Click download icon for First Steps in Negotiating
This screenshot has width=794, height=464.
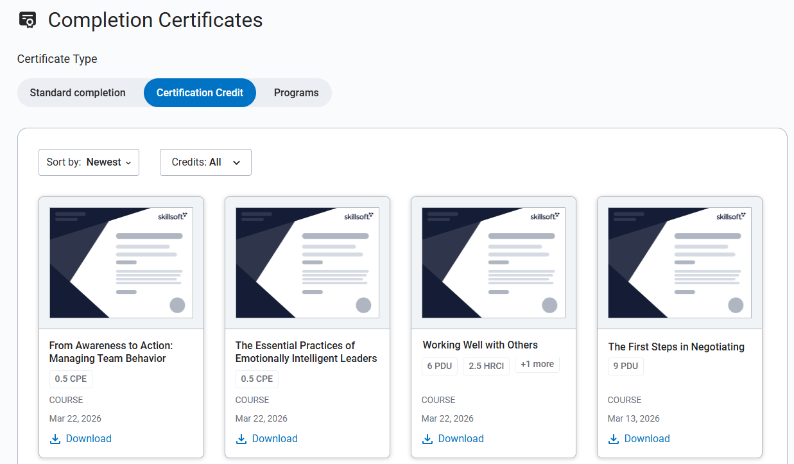point(614,439)
